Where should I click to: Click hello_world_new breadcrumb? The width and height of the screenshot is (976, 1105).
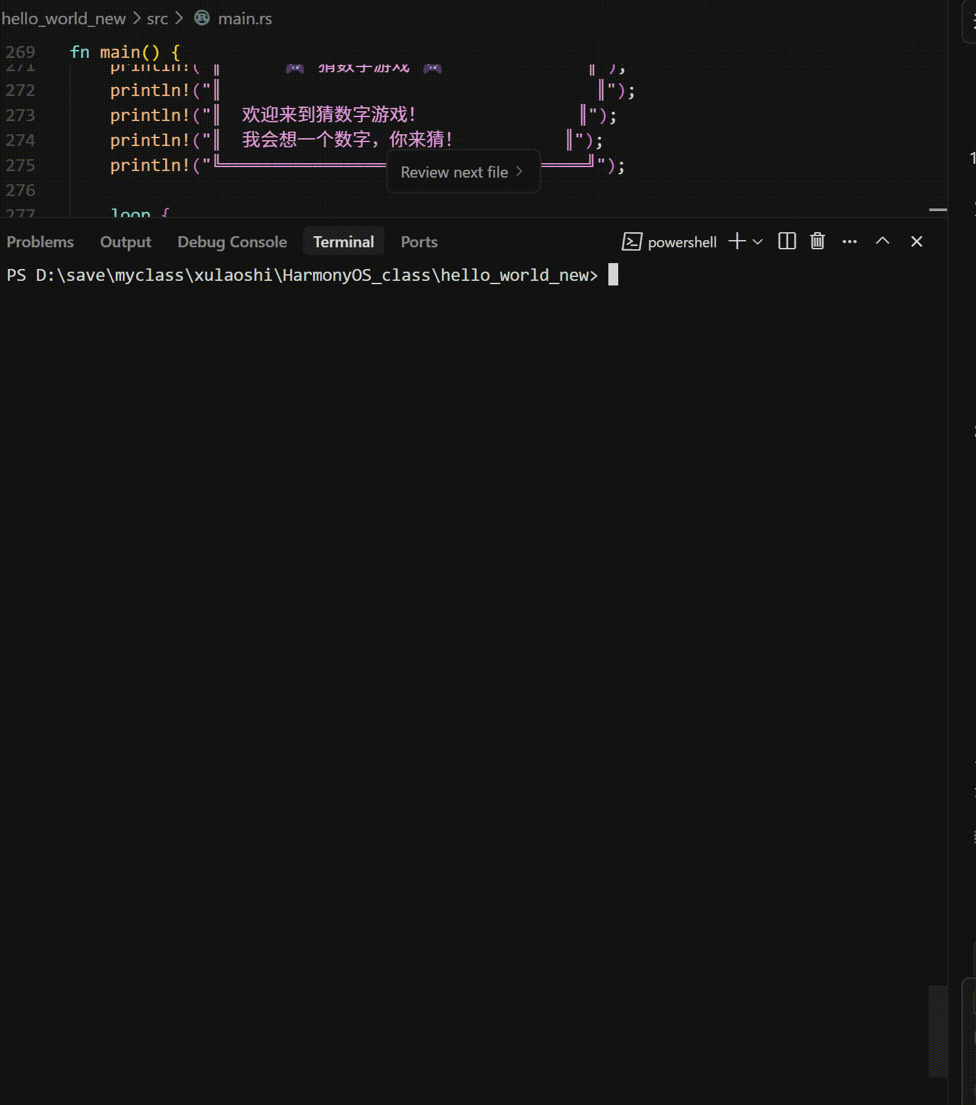pos(63,18)
